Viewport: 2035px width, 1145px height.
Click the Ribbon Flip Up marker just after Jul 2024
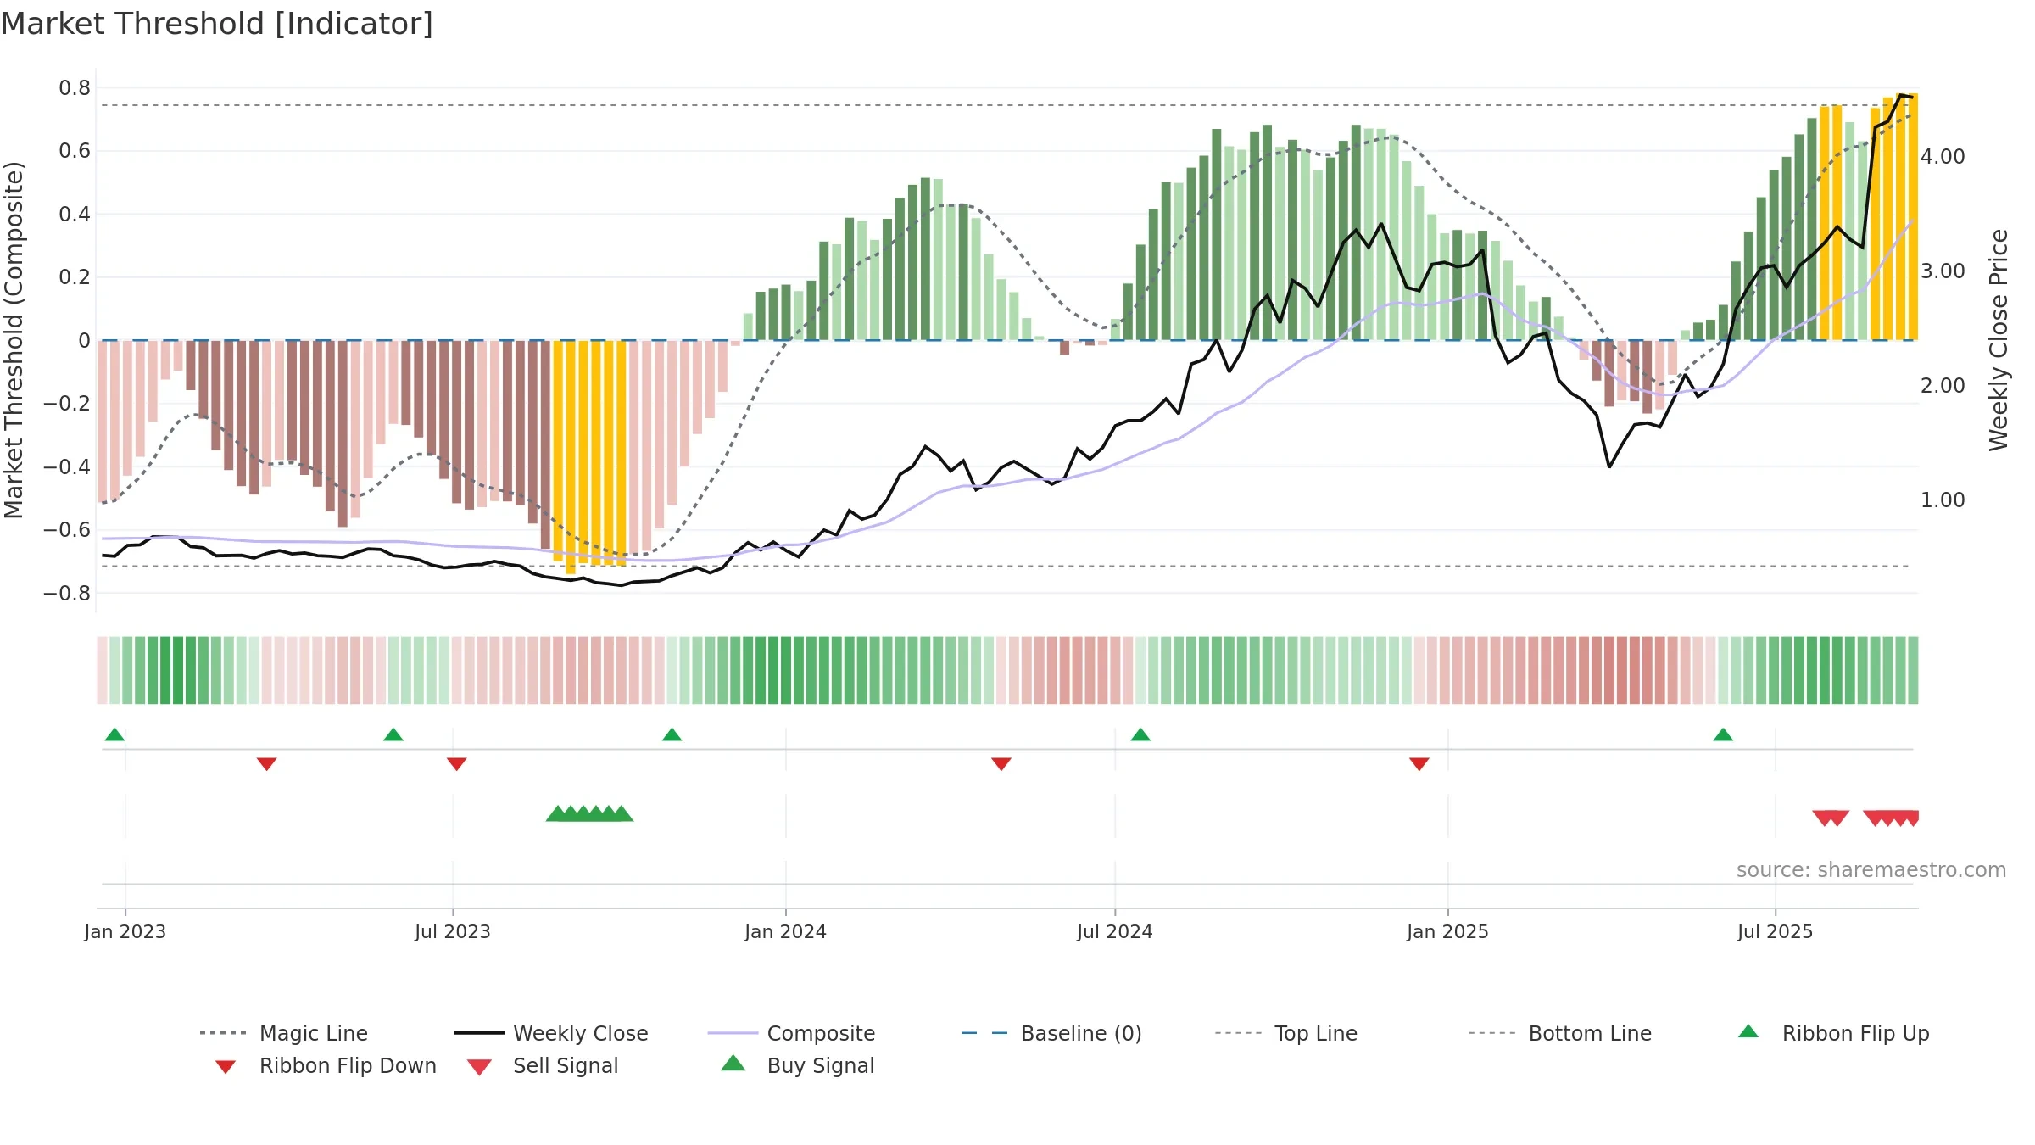[x=1140, y=734]
